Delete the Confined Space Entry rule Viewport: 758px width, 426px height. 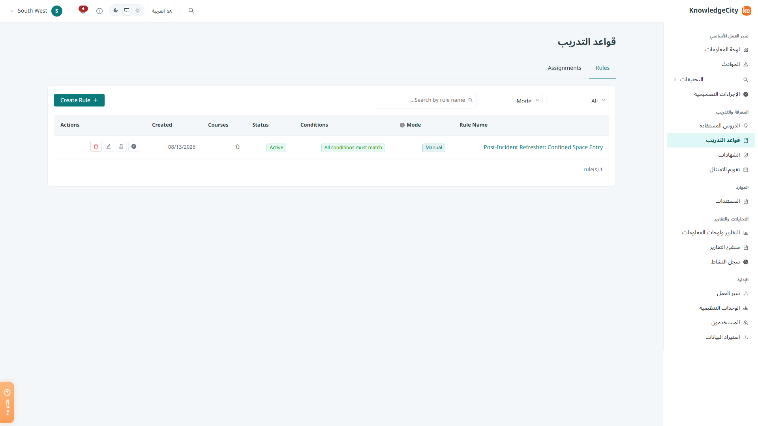coord(96,146)
